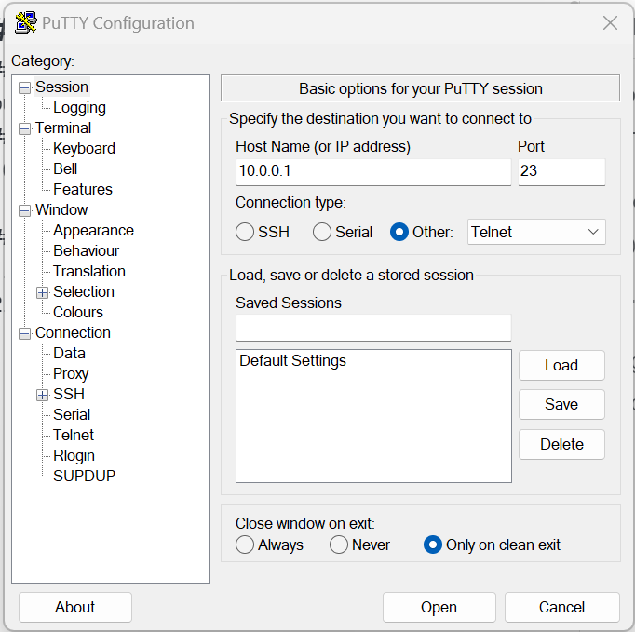This screenshot has width=635, height=632.
Task: Click the PuTTY icon in title bar
Action: [26, 23]
